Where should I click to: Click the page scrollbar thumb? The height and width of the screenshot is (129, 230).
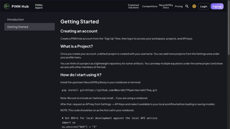point(229,28)
